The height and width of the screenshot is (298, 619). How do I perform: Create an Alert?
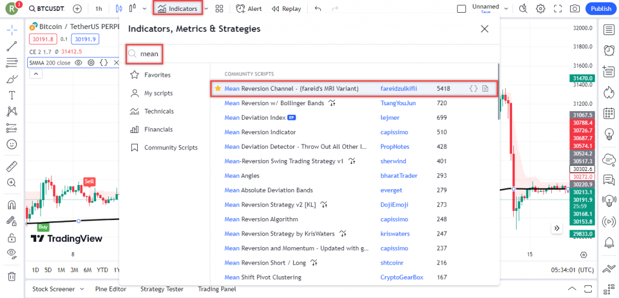[x=248, y=8]
